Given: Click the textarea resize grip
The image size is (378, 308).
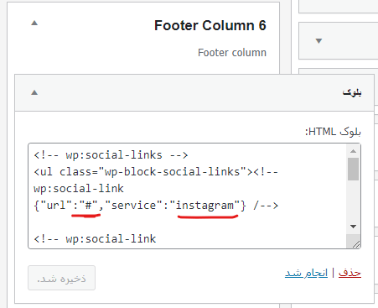Looking at the screenshot, I should pyautogui.click(x=355, y=244).
